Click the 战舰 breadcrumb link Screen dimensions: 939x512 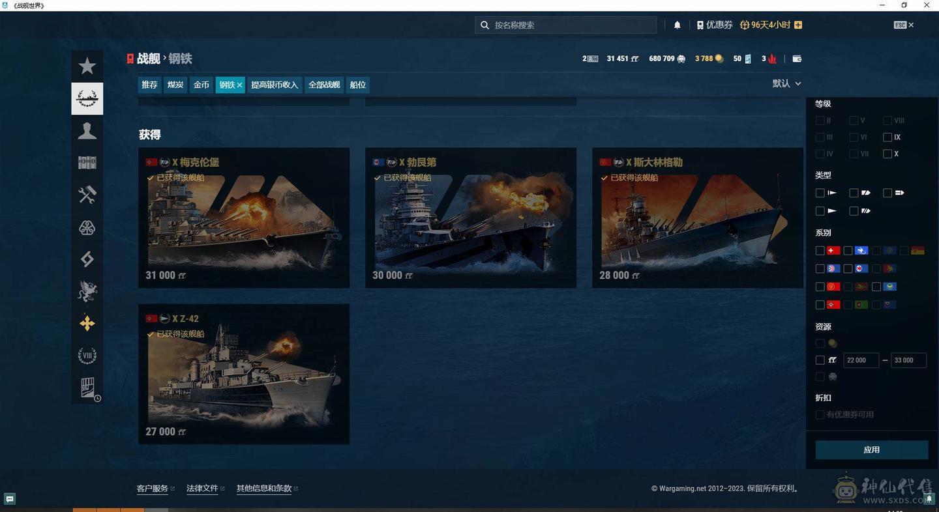pos(149,59)
